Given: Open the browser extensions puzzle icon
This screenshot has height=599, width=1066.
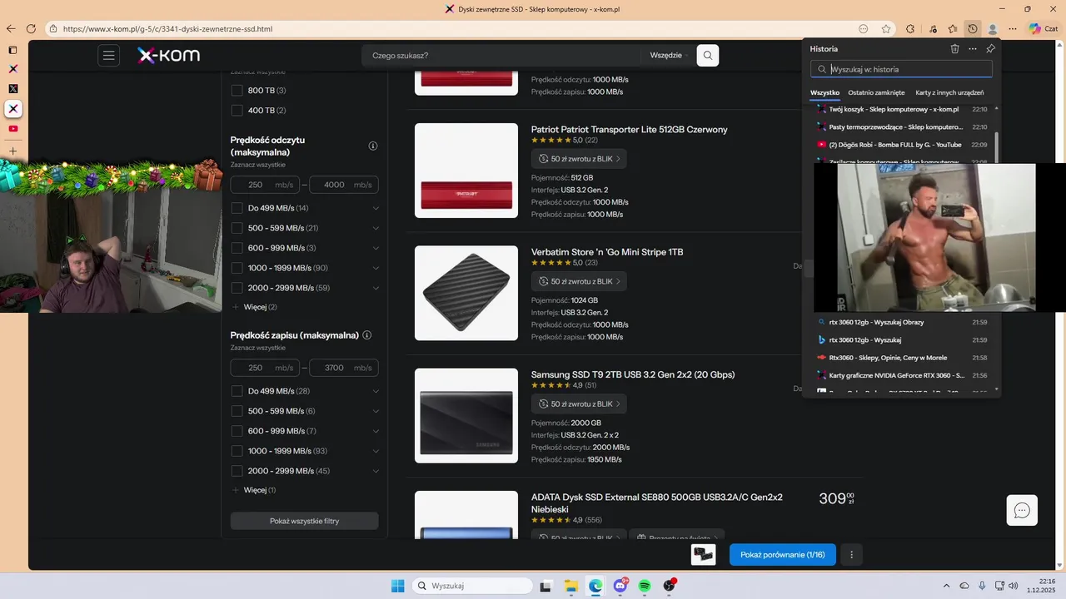Looking at the screenshot, I should coord(910,28).
